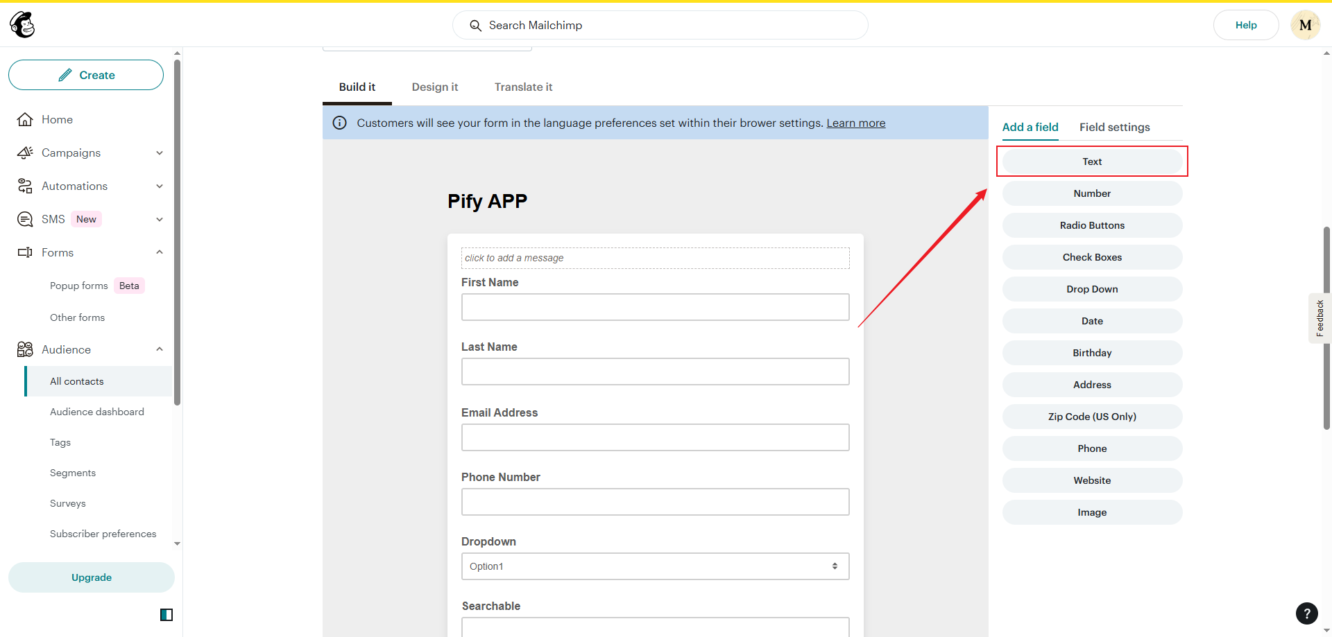The image size is (1332, 637).
Task: Click the search magnifier icon
Action: 475,26
